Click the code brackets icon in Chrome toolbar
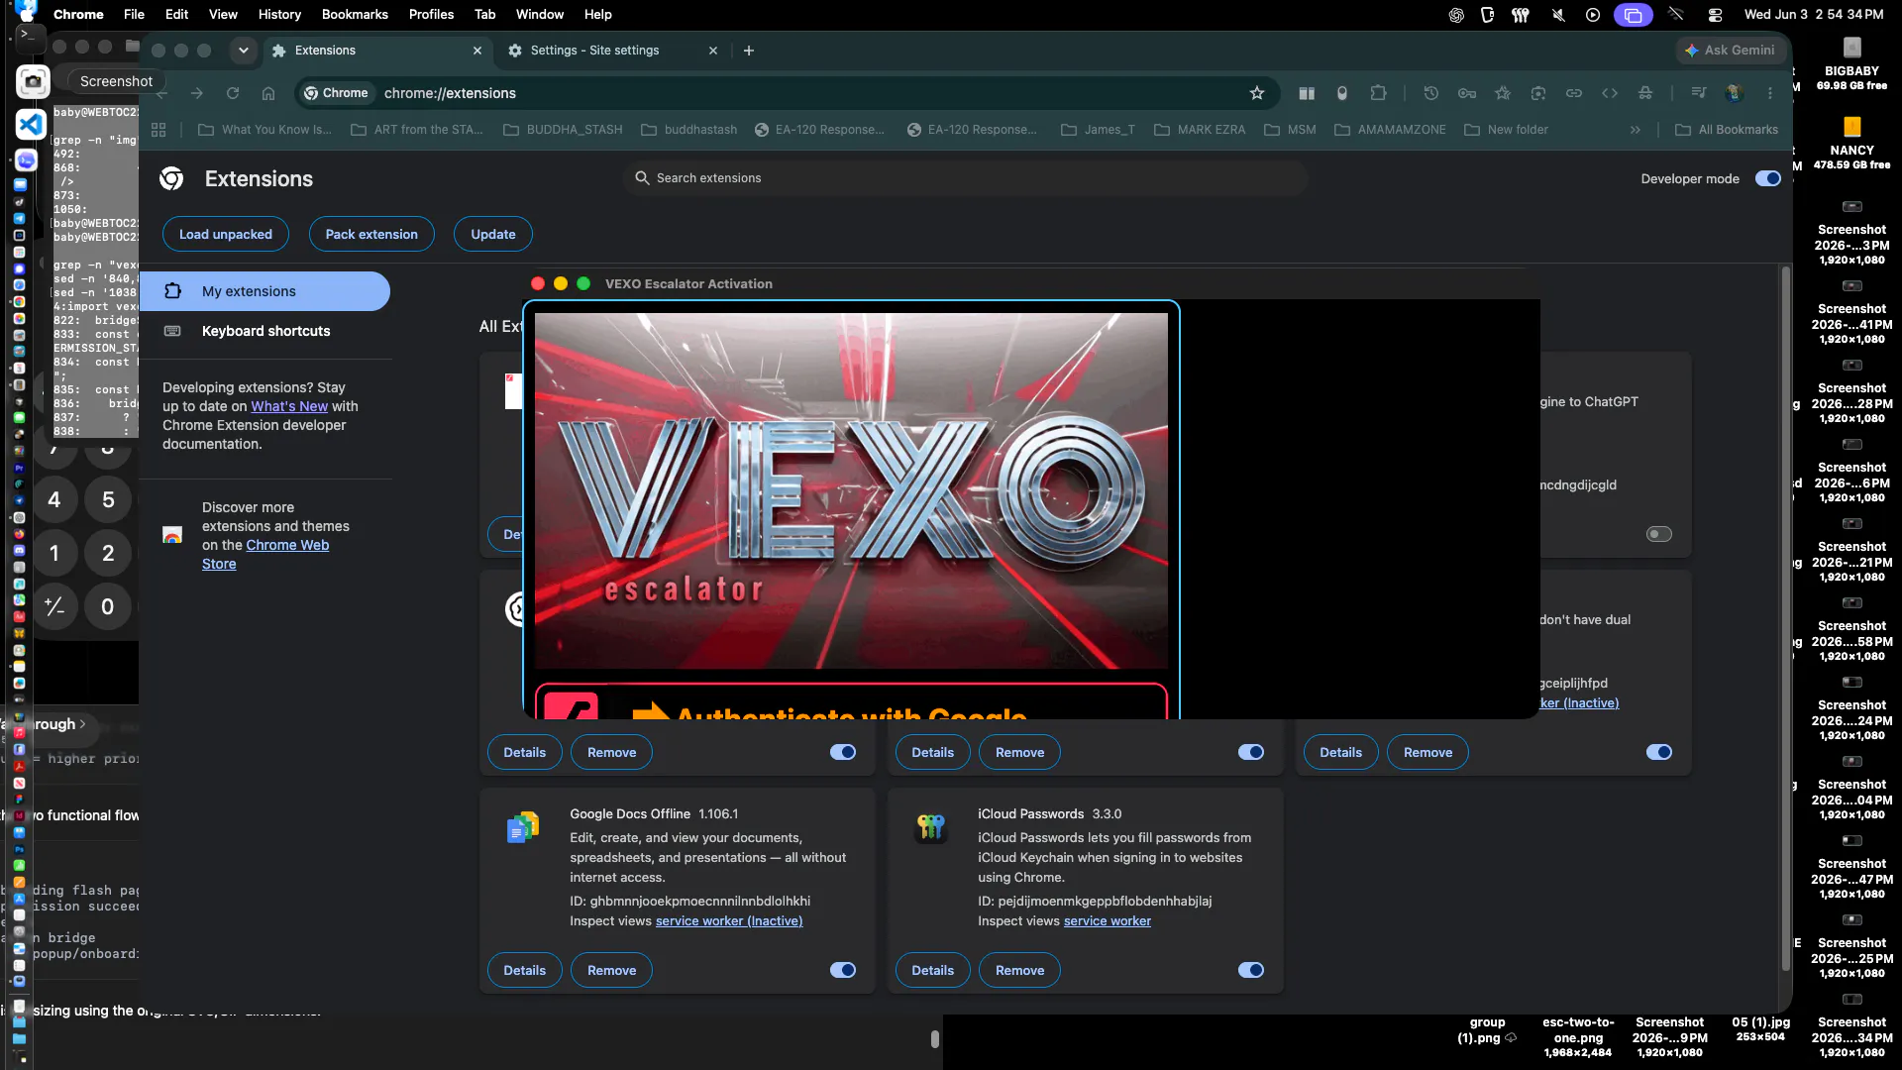Viewport: 1902px width, 1070px height. click(1610, 93)
